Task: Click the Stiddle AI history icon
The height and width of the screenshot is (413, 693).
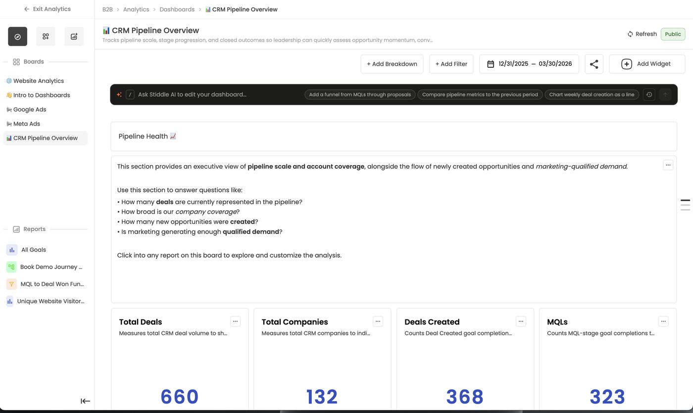Action: pos(649,94)
